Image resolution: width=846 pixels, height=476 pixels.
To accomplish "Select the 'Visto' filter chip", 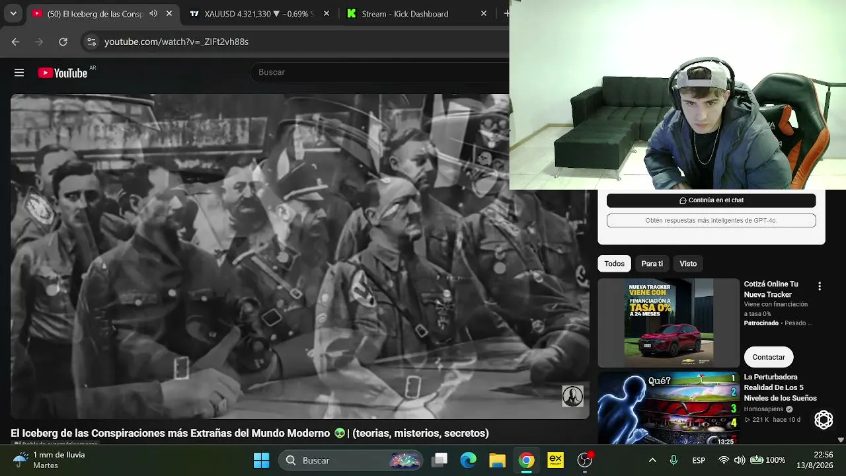I will [688, 263].
